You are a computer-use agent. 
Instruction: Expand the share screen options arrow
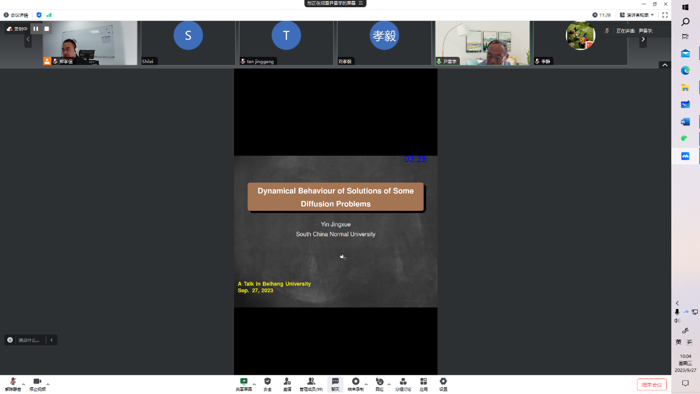(254, 384)
